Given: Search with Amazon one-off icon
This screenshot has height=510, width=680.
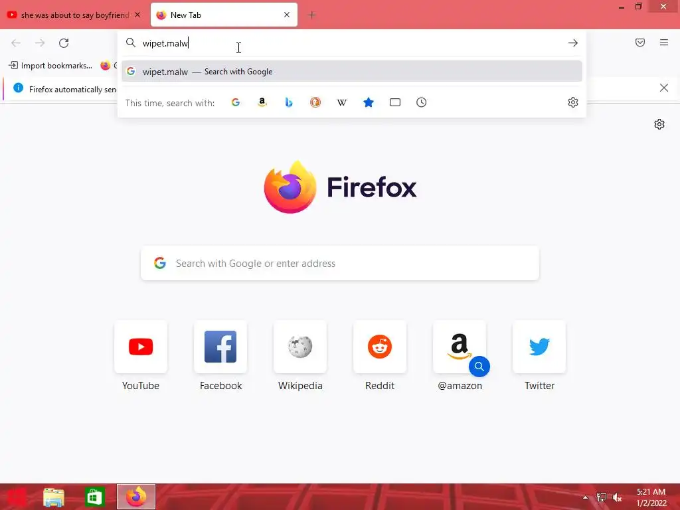Looking at the screenshot, I should [x=262, y=102].
